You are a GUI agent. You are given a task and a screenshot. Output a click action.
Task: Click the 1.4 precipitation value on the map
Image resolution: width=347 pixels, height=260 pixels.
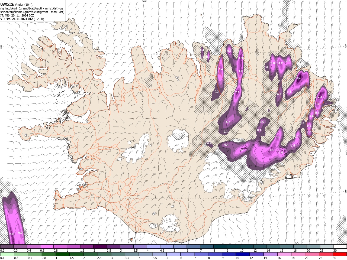221,69
